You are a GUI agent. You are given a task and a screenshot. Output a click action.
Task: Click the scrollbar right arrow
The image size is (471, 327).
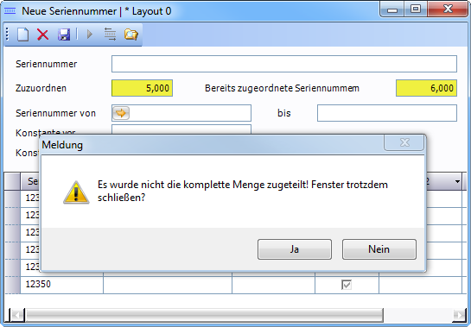pyautogui.click(x=460, y=315)
